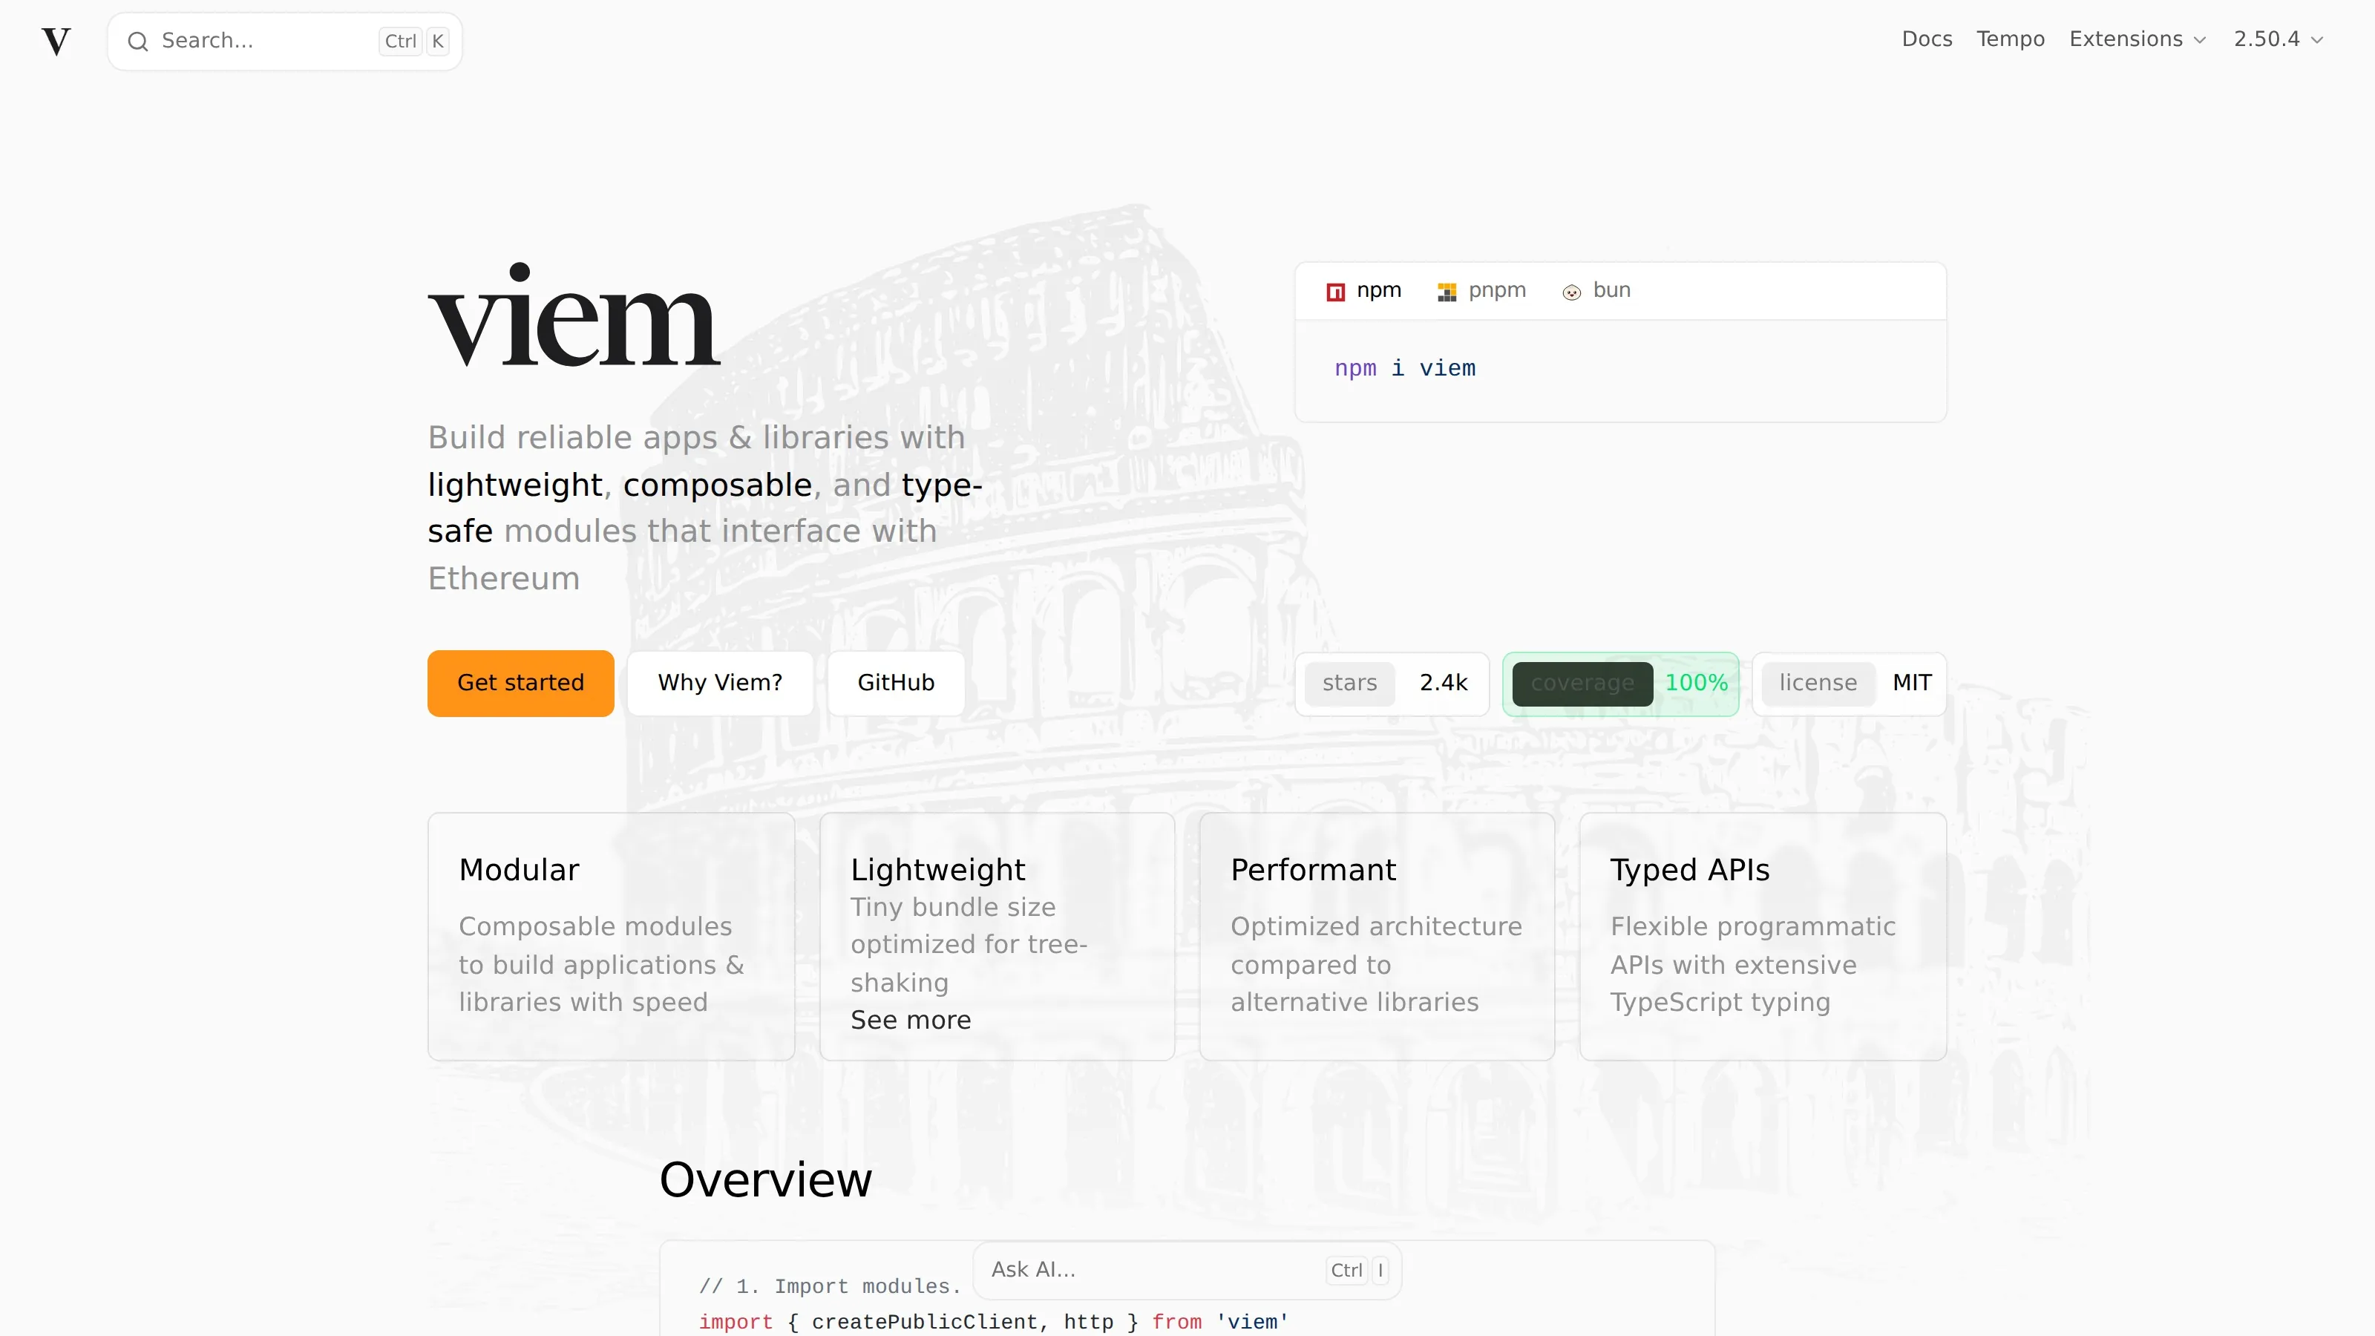The image size is (2375, 1336).
Task: Open the Docs menu item
Action: tap(1927, 39)
